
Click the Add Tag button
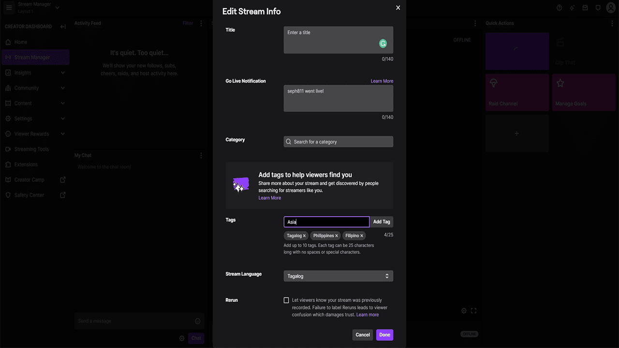click(x=382, y=222)
